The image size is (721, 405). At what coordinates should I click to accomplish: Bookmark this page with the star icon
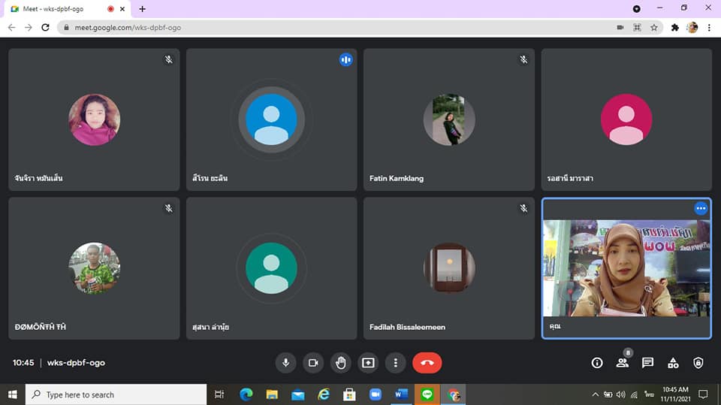(x=654, y=28)
